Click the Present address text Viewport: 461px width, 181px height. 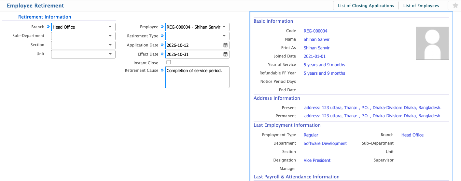click(373, 108)
